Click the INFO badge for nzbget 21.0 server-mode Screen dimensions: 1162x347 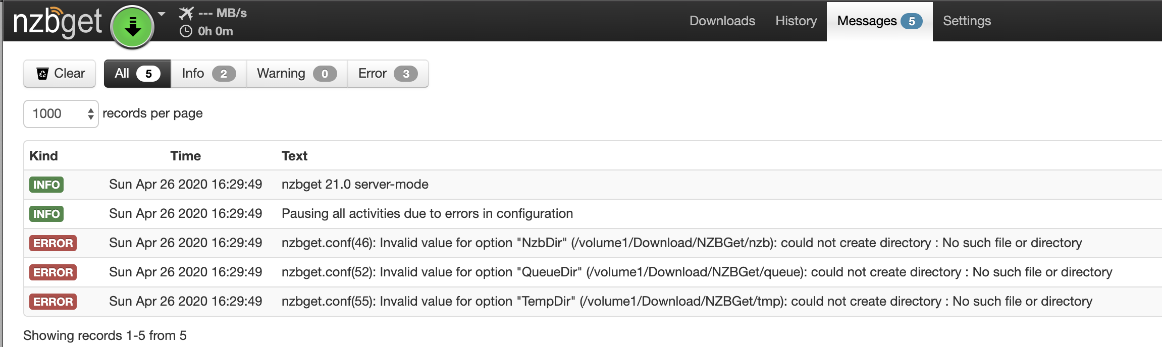point(46,185)
